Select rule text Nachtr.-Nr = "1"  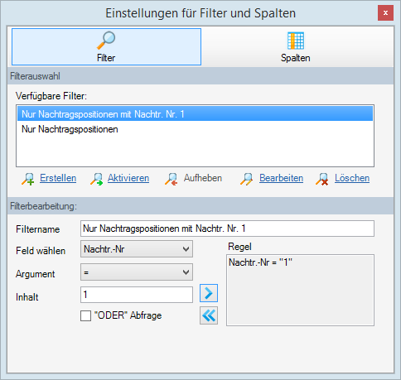coord(260,262)
